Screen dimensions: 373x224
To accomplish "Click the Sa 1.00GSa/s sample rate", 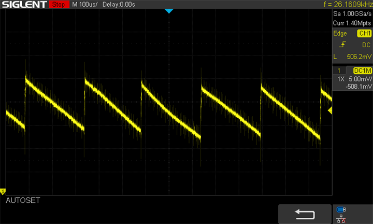I will click(352, 14).
